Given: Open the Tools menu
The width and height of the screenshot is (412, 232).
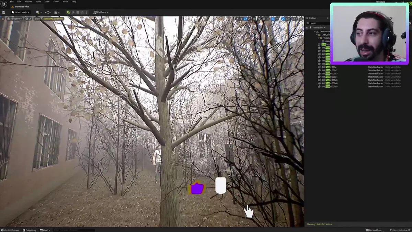Looking at the screenshot, I should (x=38, y=2).
